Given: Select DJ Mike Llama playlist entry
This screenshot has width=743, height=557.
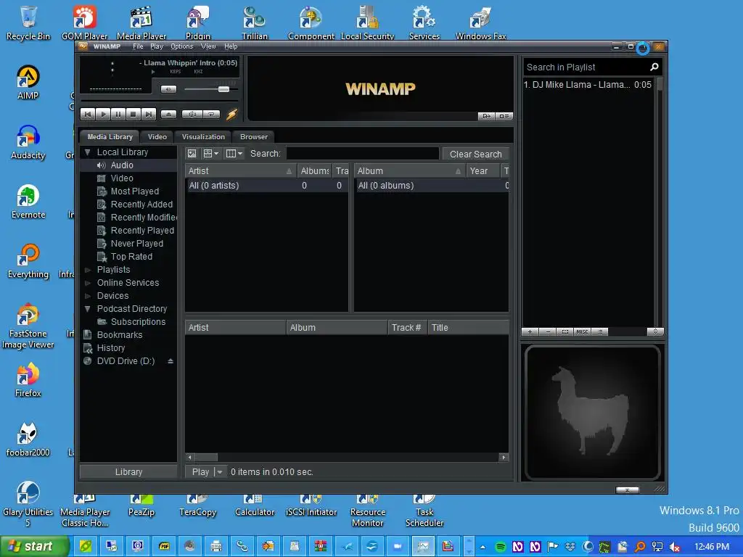Looking at the screenshot, I should pyautogui.click(x=588, y=85).
